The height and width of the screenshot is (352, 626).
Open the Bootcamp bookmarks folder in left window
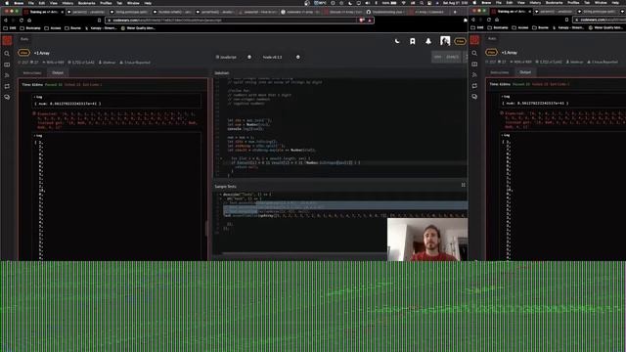[x=31, y=28]
